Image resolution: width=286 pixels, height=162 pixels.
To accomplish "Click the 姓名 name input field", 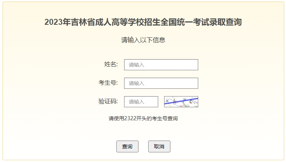I will (161, 65).
